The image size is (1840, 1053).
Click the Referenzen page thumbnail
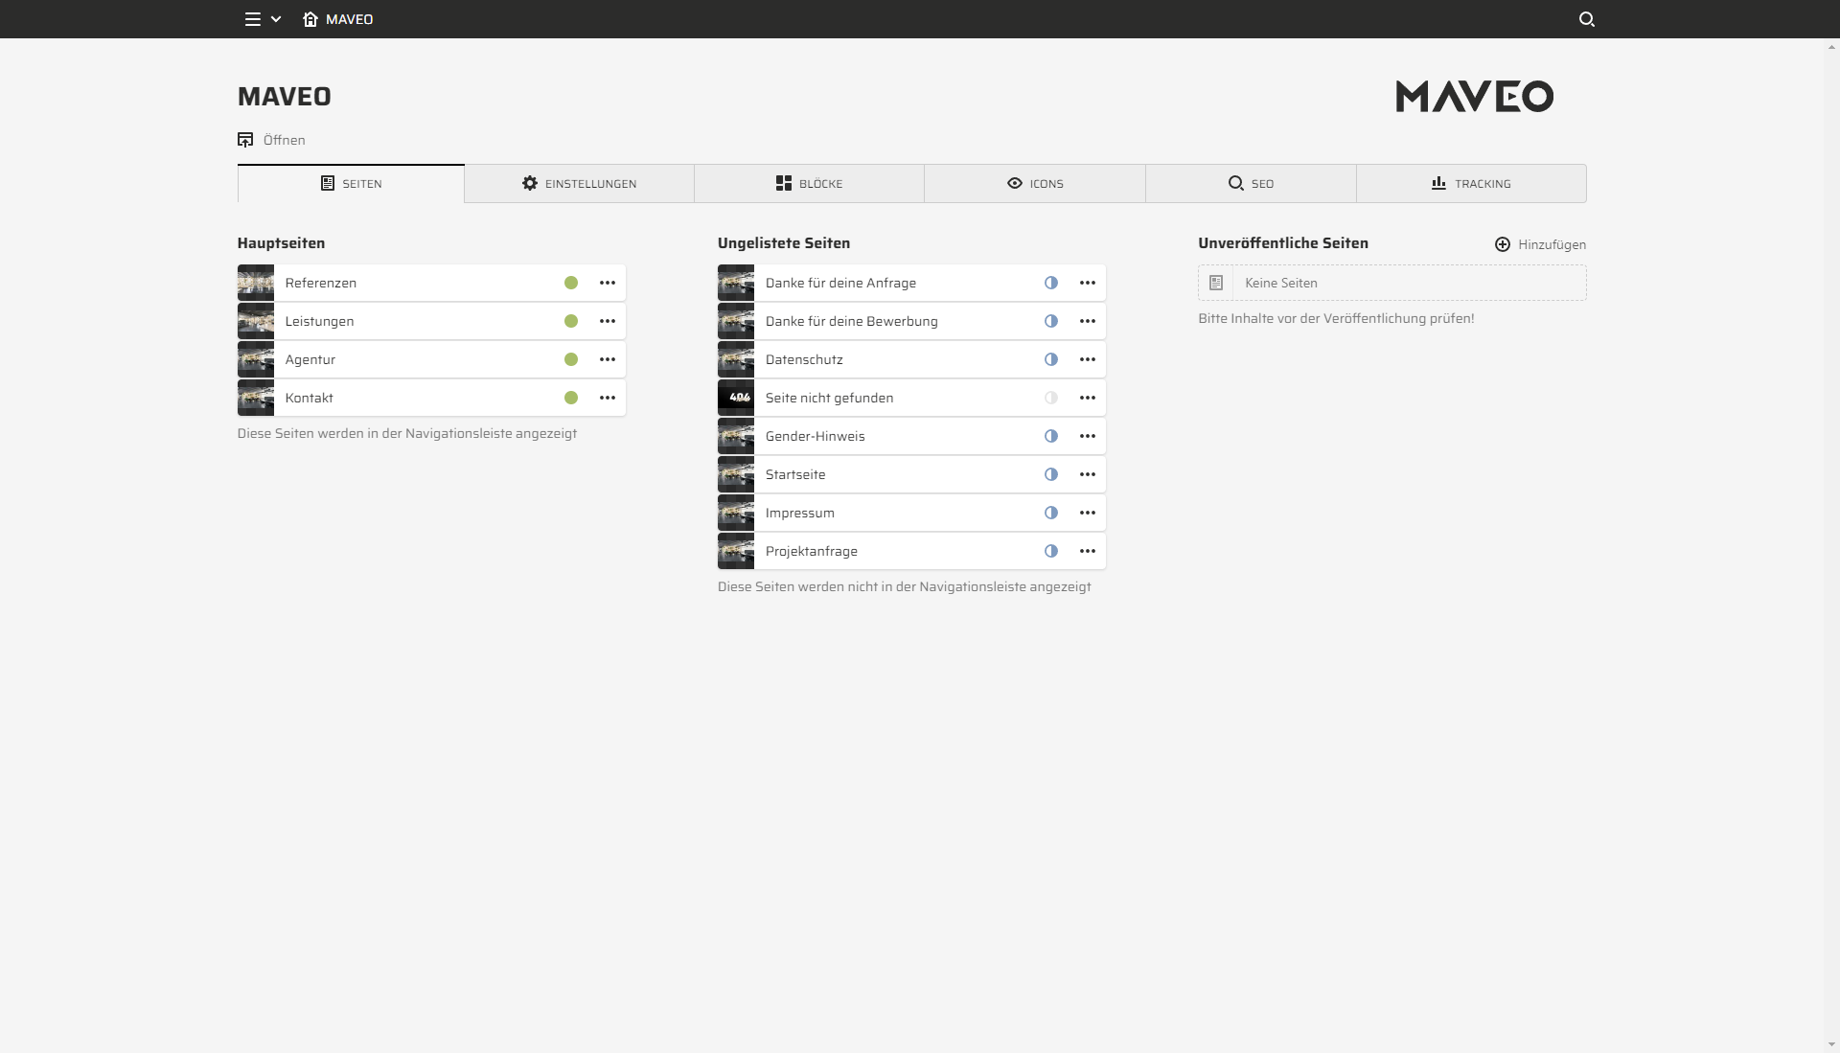256,283
